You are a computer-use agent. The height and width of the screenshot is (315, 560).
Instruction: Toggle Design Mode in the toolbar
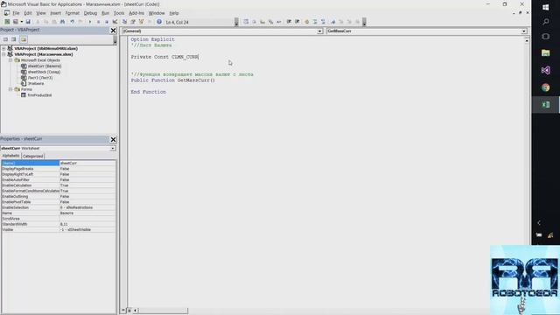click(115, 22)
